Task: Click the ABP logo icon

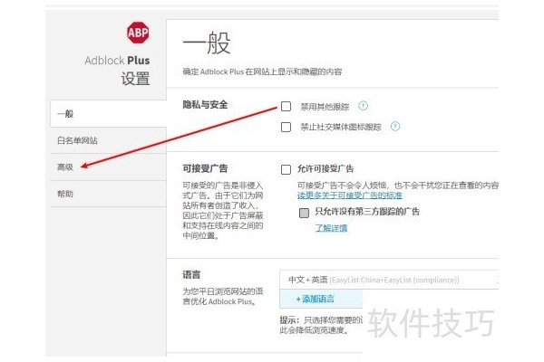Action: point(138,33)
